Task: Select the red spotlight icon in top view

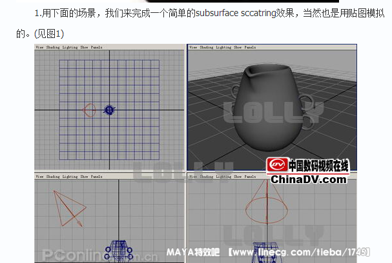Action: point(90,110)
